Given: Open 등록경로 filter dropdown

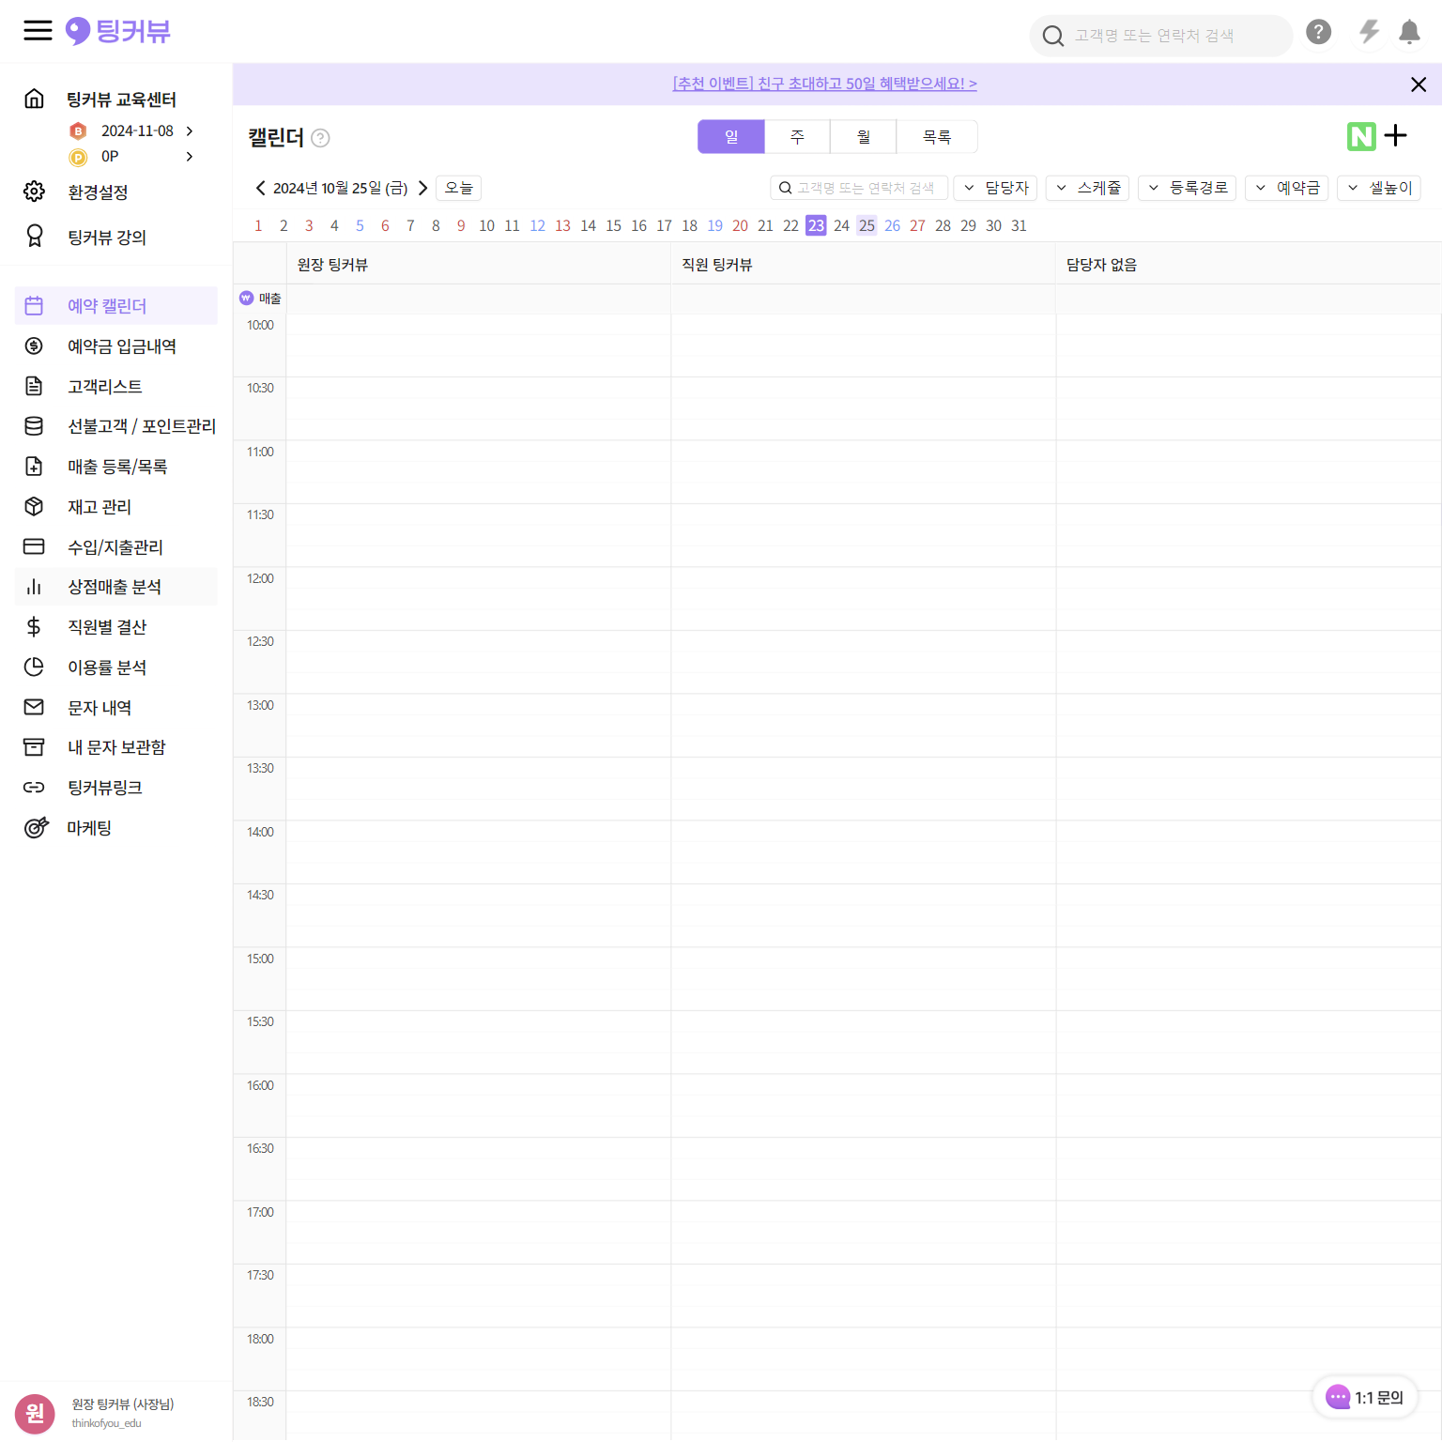Looking at the screenshot, I should click(x=1188, y=188).
